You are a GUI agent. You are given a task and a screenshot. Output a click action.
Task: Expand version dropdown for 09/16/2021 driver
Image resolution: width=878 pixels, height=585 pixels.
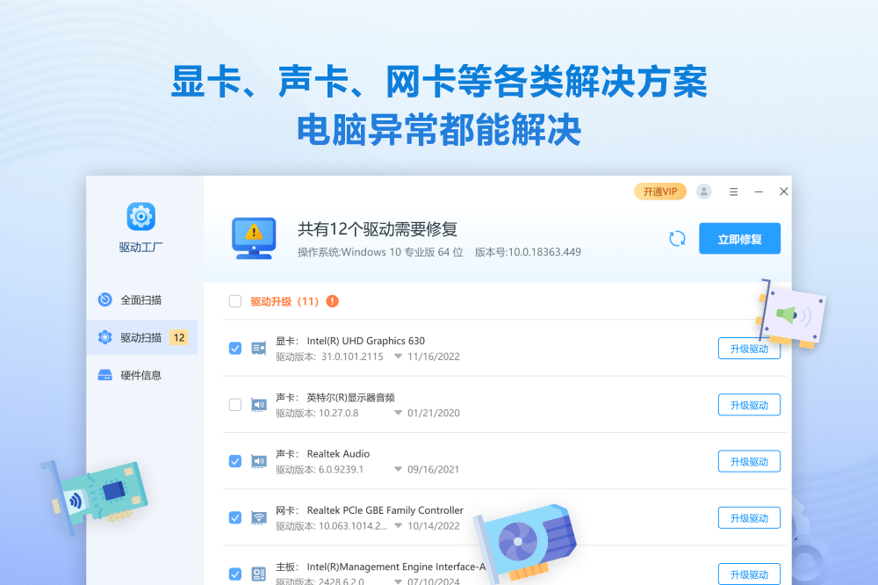pyautogui.click(x=398, y=470)
